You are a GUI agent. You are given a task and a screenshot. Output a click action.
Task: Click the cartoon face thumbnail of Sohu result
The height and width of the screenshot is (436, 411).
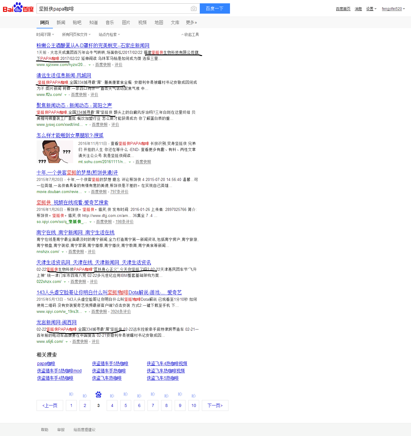55,152
